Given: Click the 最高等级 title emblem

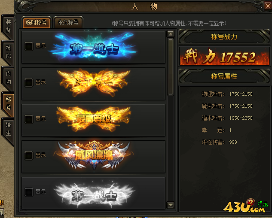Looking at the screenshot, I should pyautogui.click(x=94, y=119).
